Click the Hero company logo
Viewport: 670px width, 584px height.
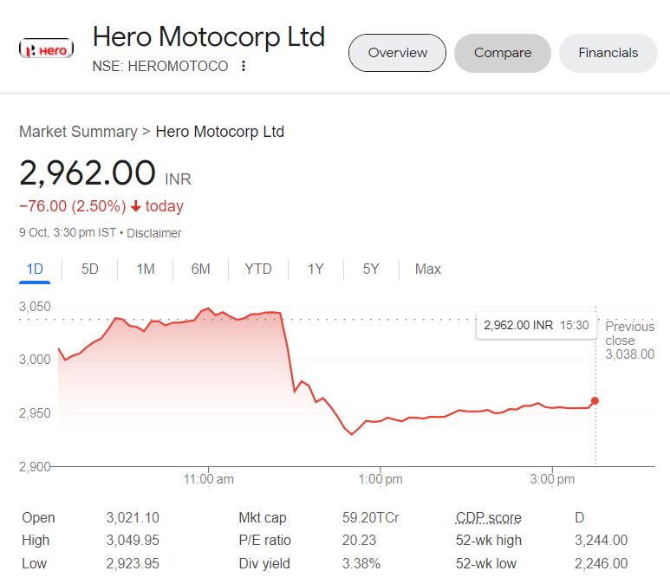[46, 49]
